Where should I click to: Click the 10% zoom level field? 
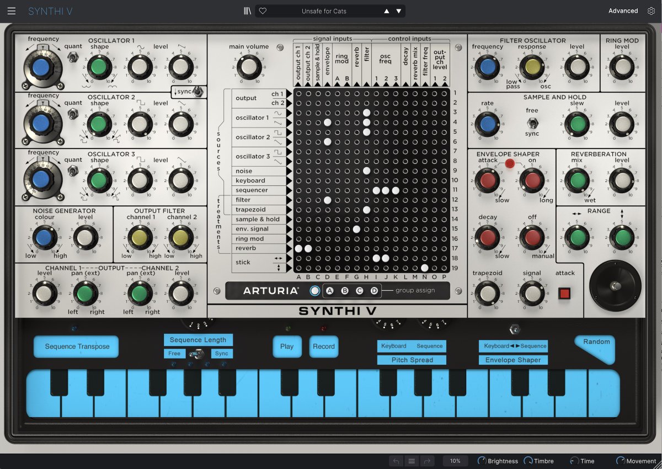455,460
